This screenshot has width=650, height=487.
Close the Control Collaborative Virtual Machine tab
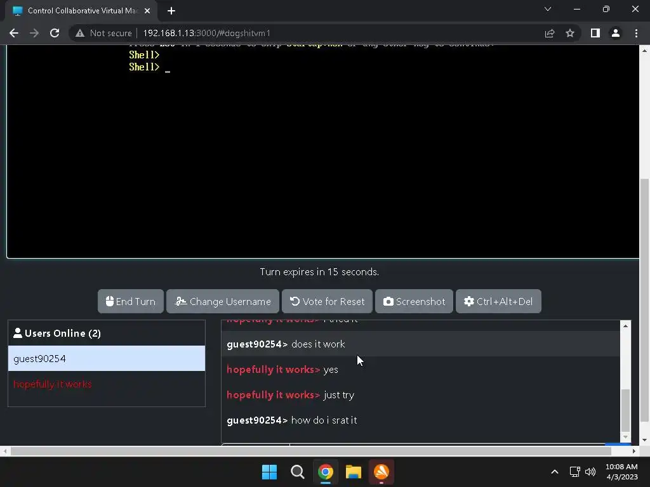(147, 11)
